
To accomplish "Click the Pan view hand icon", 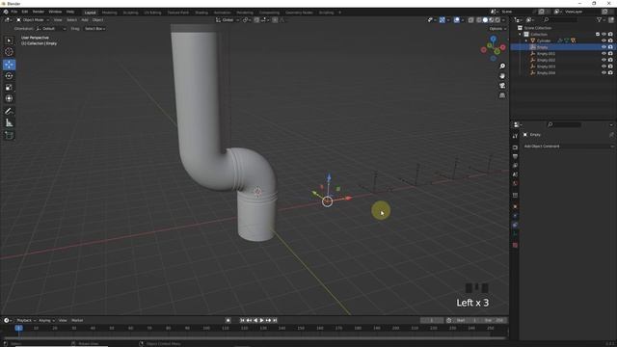I will (x=502, y=76).
